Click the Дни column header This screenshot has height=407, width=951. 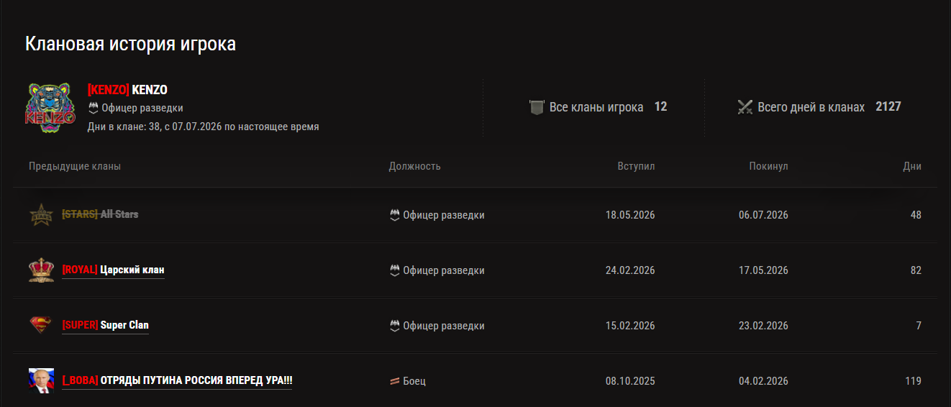(x=912, y=166)
